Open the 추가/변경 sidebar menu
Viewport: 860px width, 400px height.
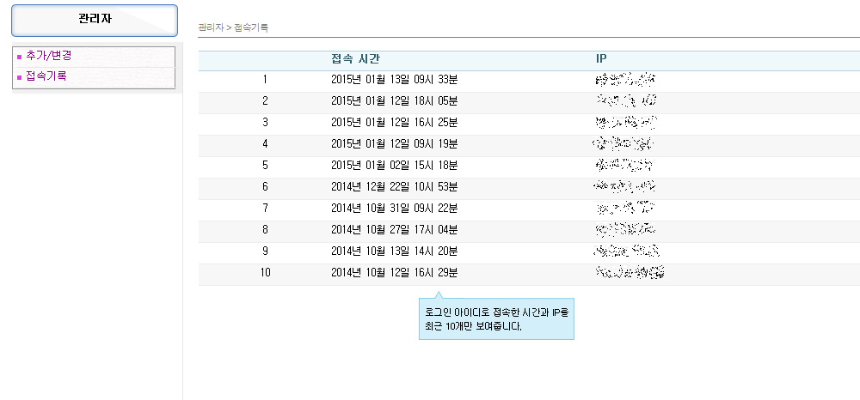tap(48, 56)
